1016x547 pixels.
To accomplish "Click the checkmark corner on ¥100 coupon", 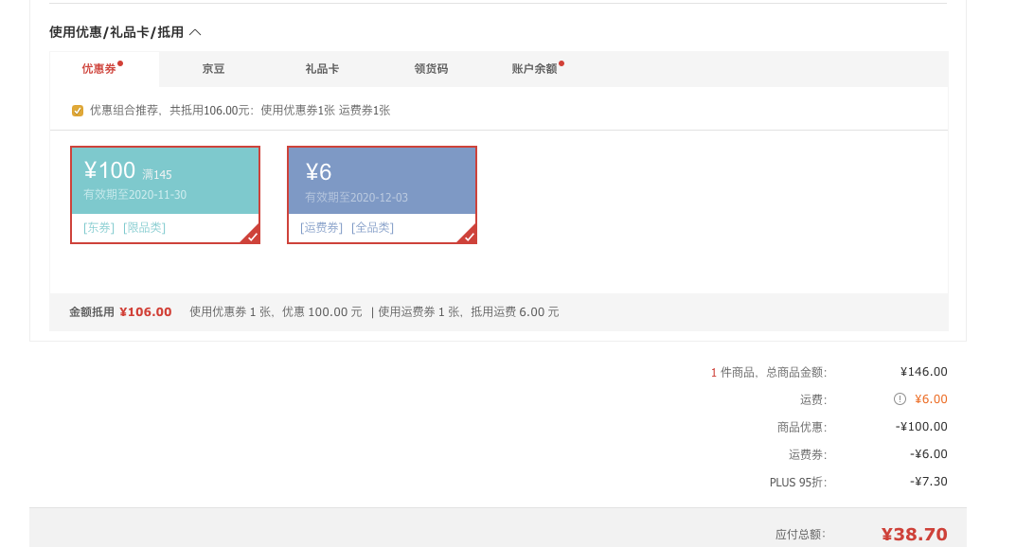I will (x=252, y=236).
